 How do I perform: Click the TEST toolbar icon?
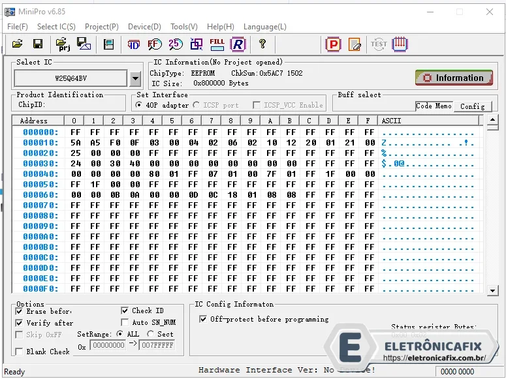point(379,44)
